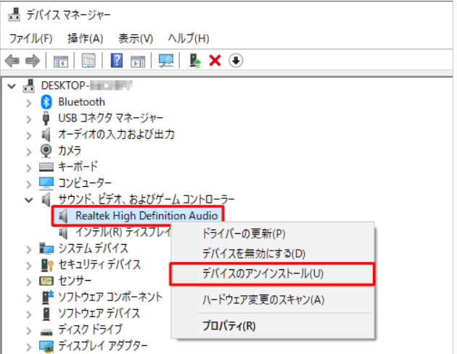Click the blue Help question mark icon
Viewport: 457px width, 354px height.
tap(117, 61)
